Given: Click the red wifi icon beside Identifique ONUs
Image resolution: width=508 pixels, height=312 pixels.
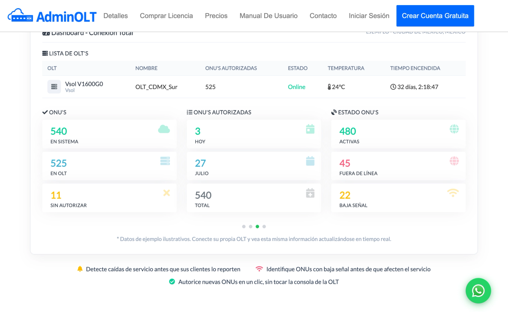Looking at the screenshot, I should point(259,269).
